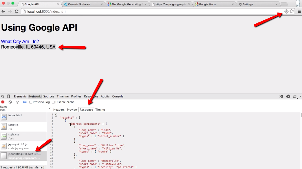Show the request Preview tab

72,110
